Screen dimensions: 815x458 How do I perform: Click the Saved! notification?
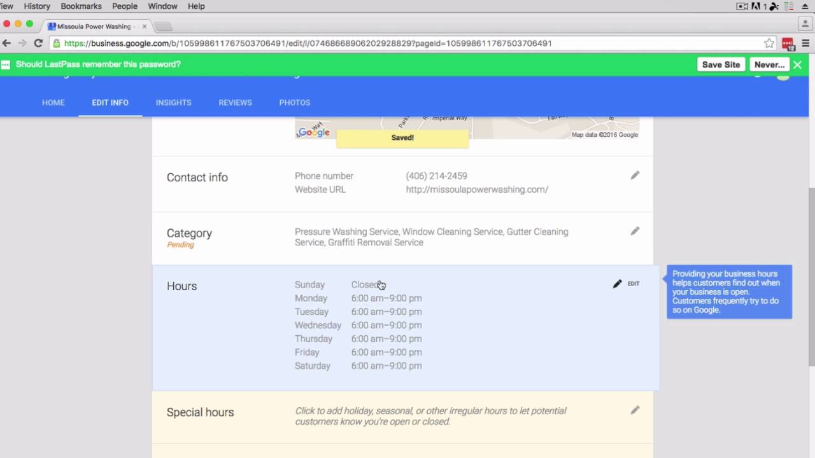click(x=402, y=138)
